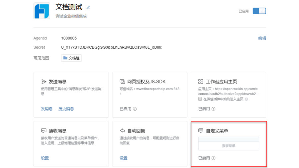This screenshot has height=168, width=299.
Task: Click the 工作台应用主页 card title
Action: [x=221, y=82]
